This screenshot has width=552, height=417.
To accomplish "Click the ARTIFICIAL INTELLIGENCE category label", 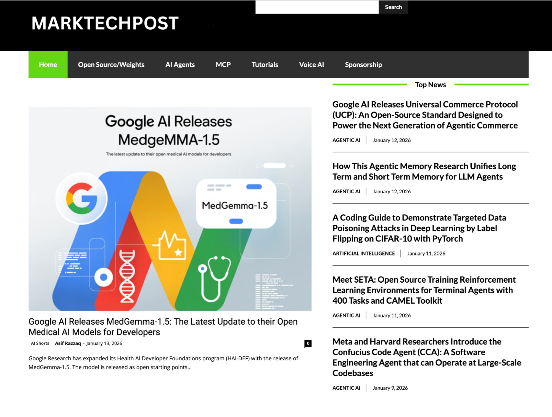I will click(x=363, y=254).
